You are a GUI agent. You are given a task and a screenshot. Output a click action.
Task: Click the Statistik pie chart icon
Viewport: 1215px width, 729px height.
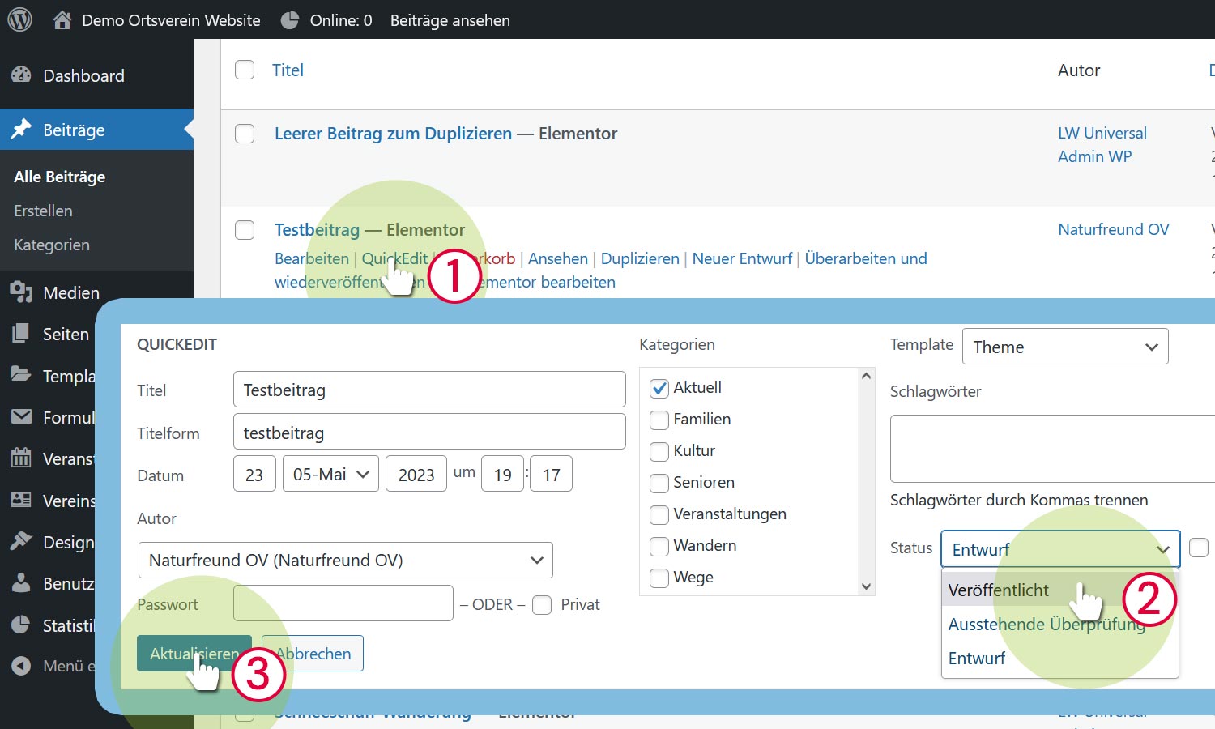coord(21,625)
